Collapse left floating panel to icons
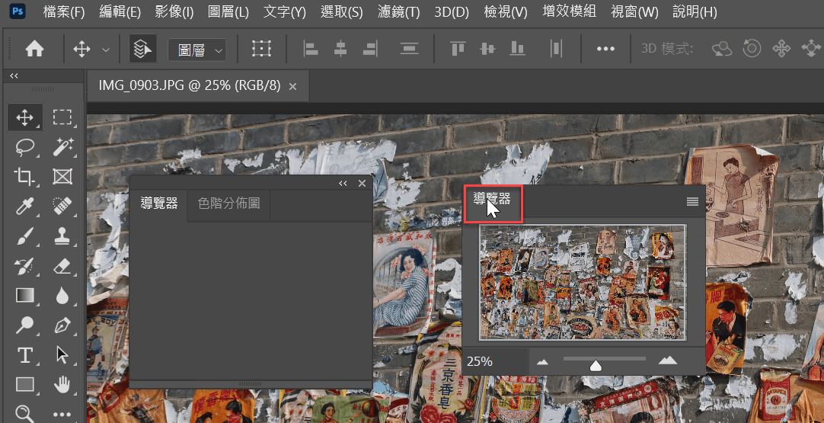This screenshot has height=423, width=824. (343, 183)
